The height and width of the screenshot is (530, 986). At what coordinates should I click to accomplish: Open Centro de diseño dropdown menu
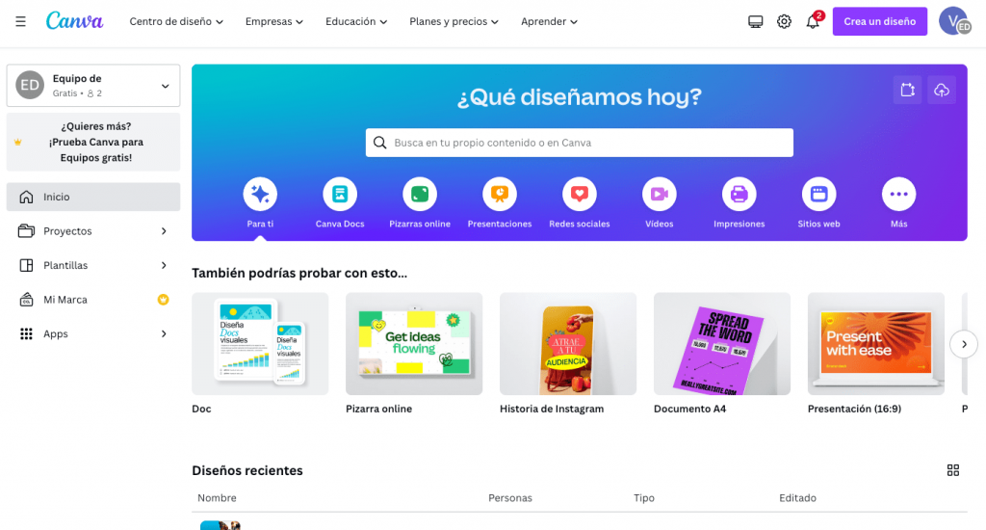176,21
